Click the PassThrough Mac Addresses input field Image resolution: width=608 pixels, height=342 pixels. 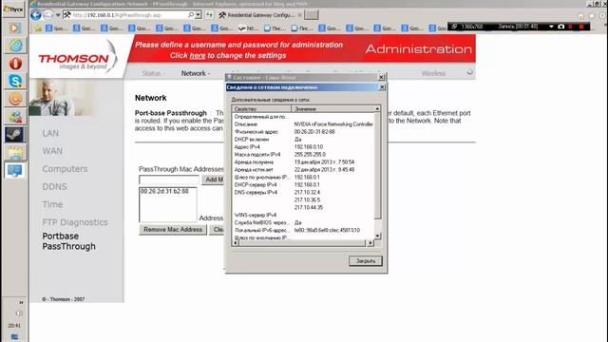tap(169, 180)
